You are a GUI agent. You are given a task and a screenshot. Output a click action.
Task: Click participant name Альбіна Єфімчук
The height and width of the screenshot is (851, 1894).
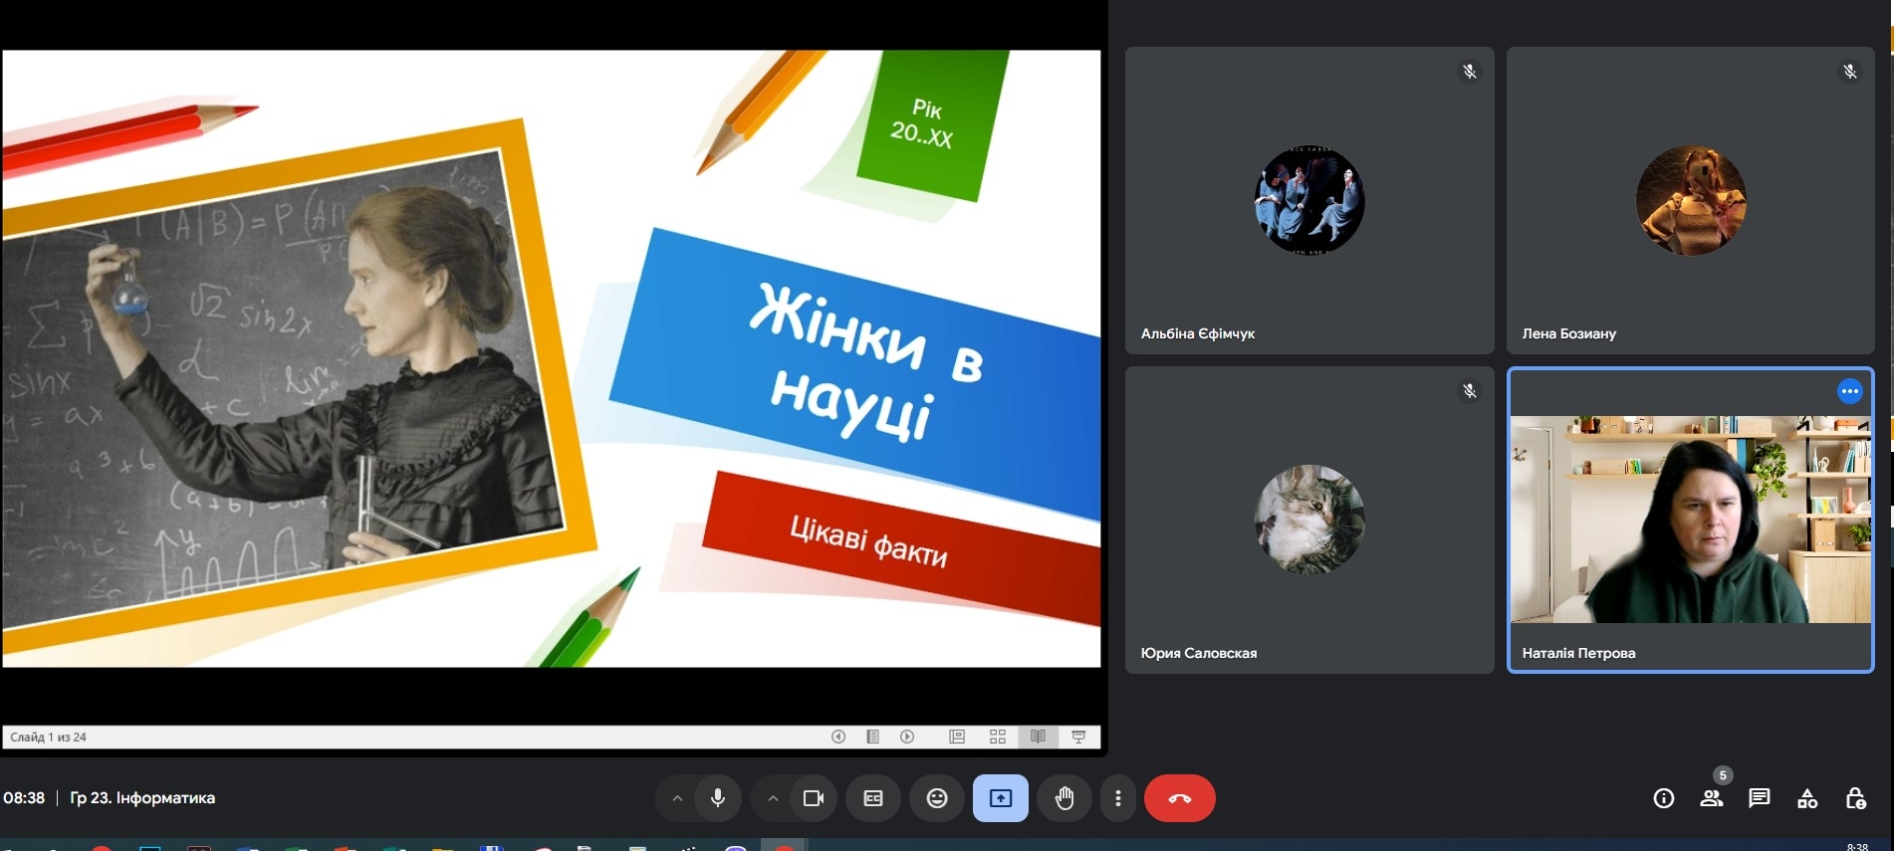[1198, 333]
